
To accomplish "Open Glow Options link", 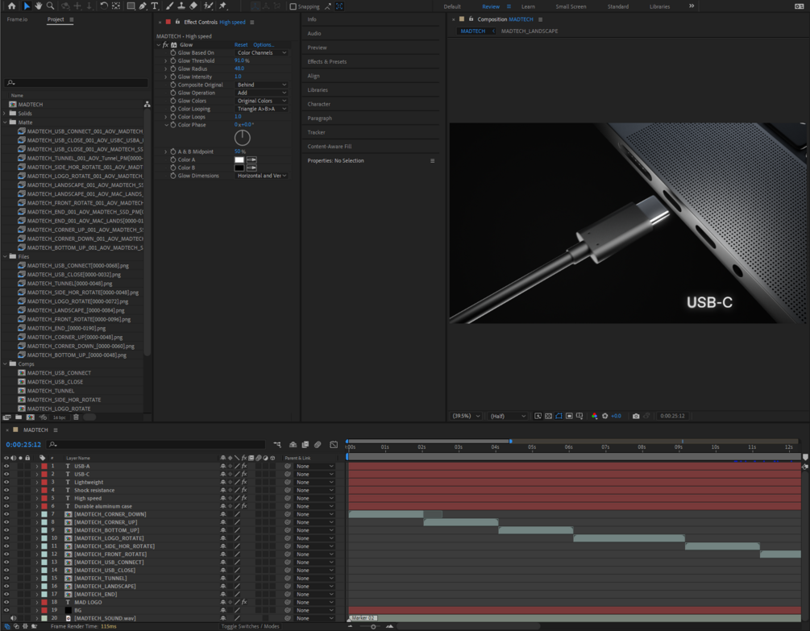I will point(264,45).
